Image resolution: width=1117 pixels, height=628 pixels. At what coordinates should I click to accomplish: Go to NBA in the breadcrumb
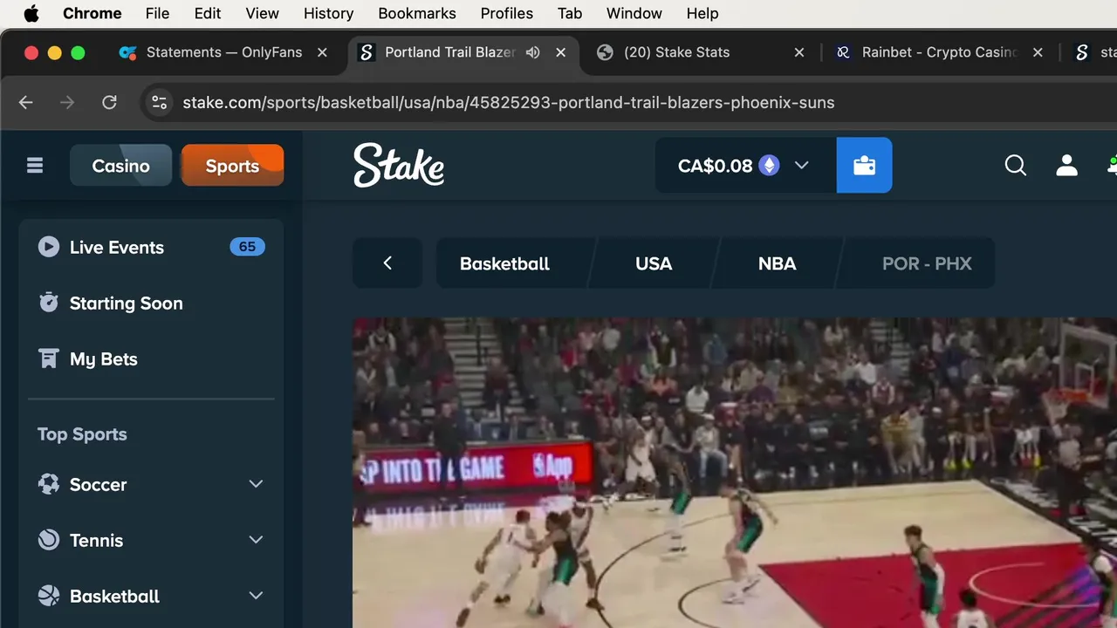[x=777, y=263]
